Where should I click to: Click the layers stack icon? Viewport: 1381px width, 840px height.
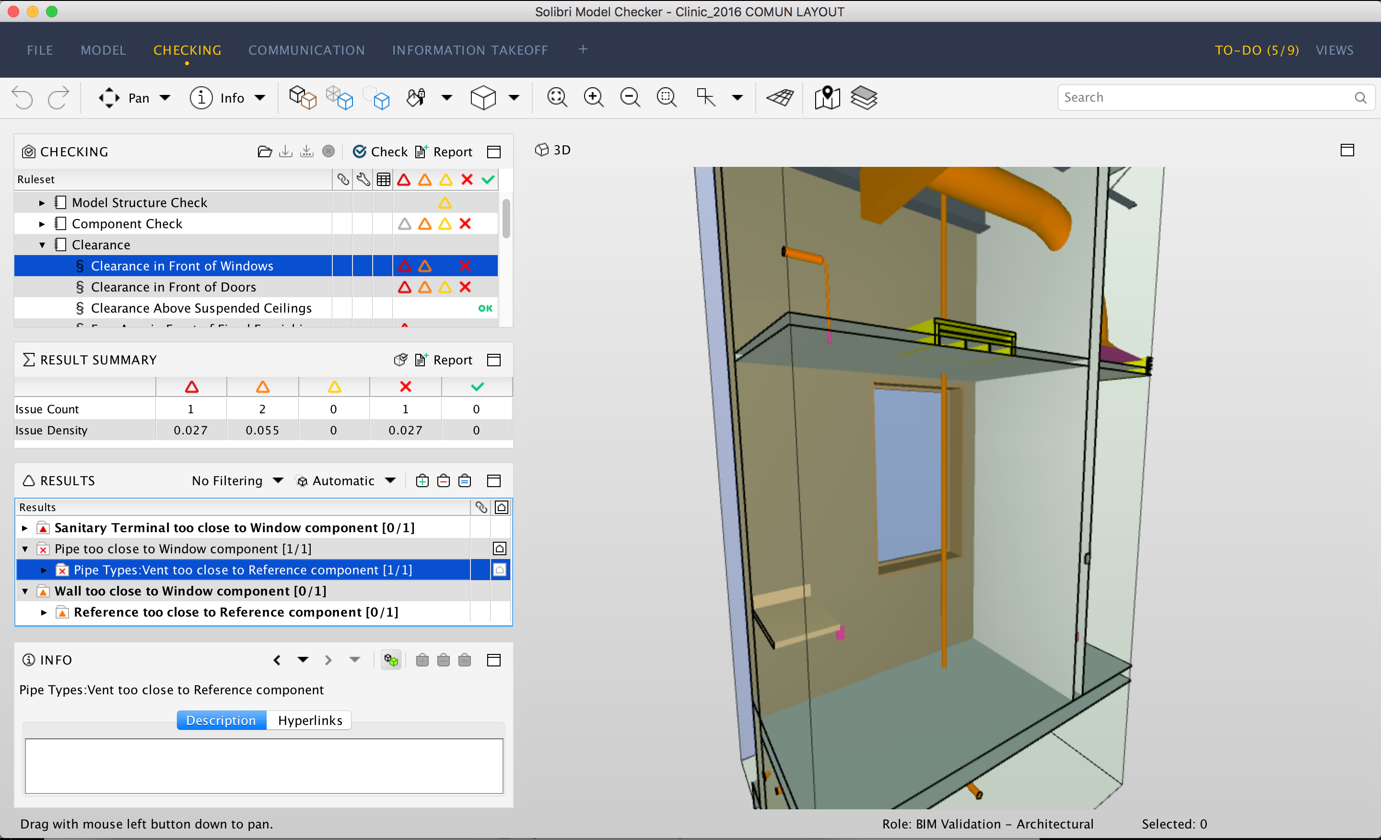864,97
